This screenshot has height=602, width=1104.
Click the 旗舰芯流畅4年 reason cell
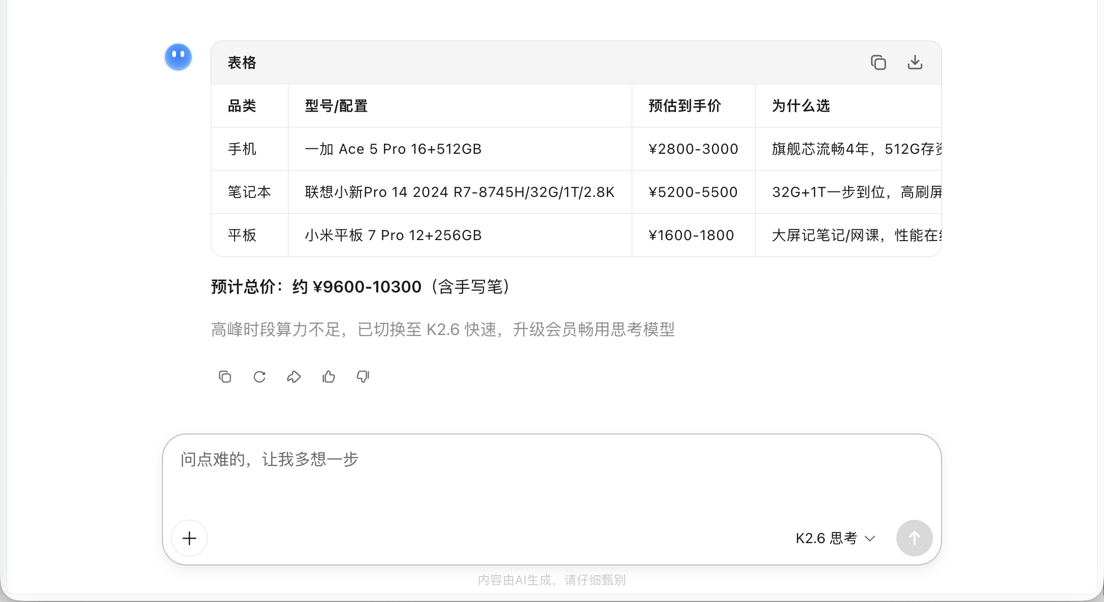[x=849, y=149]
